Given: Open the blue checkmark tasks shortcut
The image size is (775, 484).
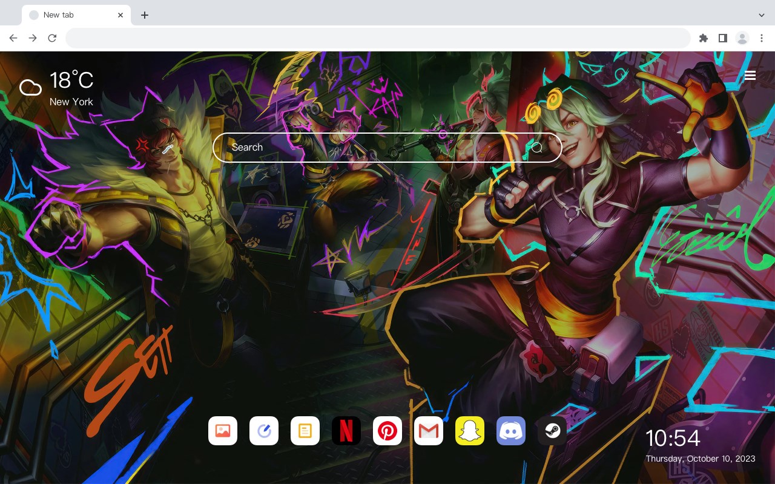Looking at the screenshot, I should click(x=264, y=431).
